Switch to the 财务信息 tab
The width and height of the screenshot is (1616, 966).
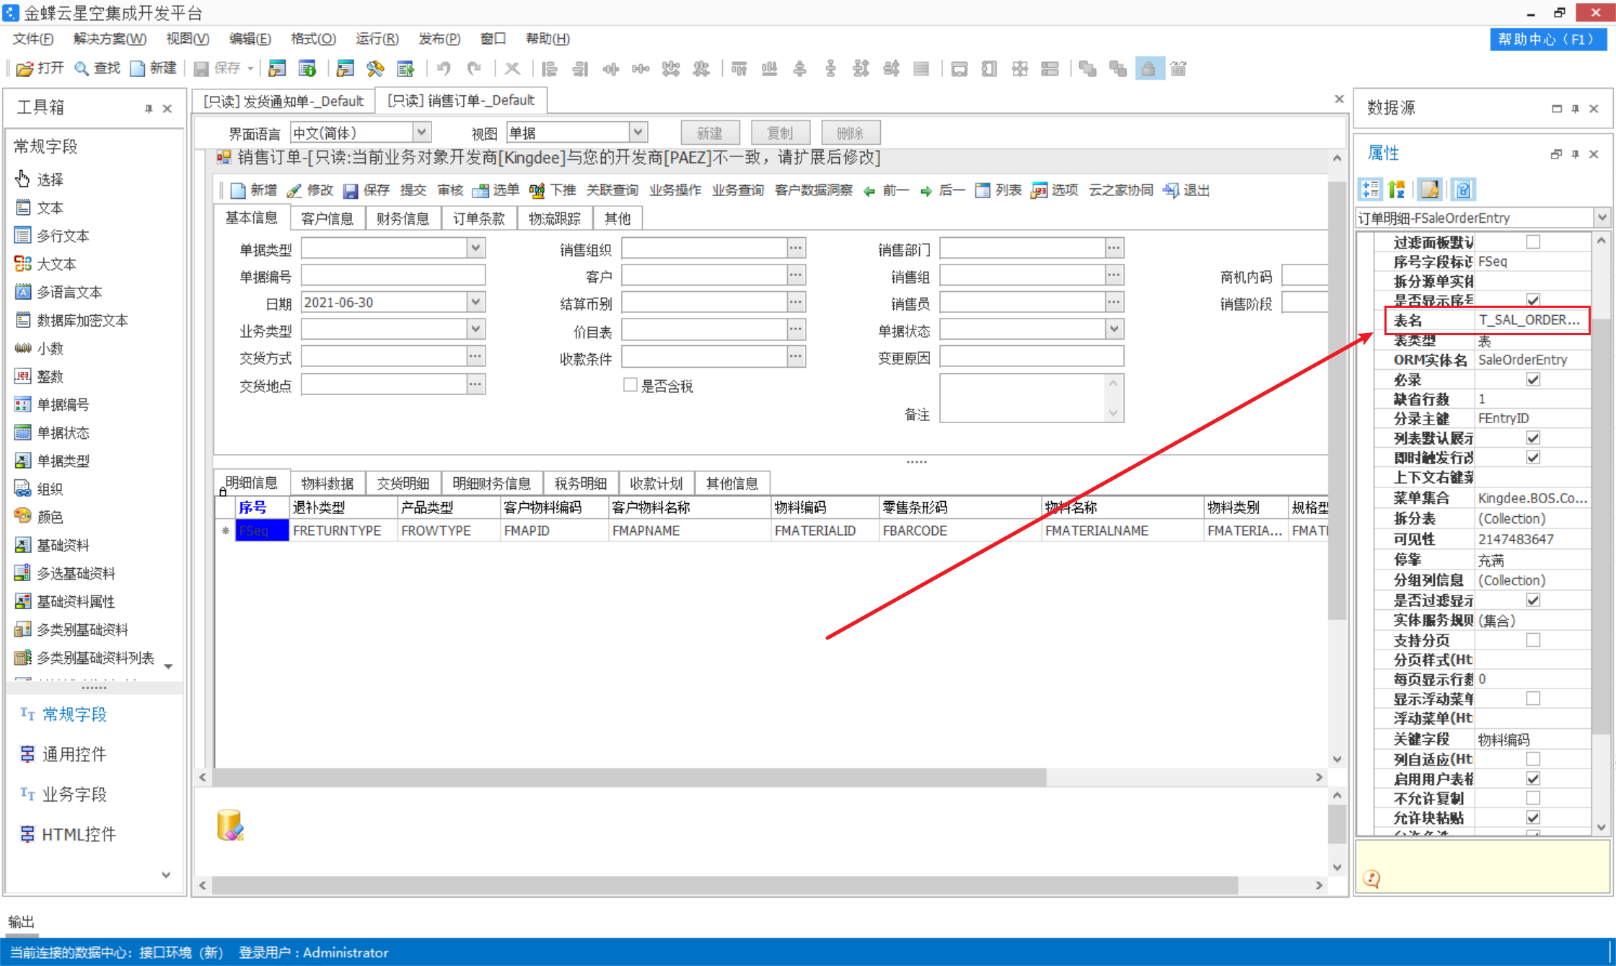403,218
